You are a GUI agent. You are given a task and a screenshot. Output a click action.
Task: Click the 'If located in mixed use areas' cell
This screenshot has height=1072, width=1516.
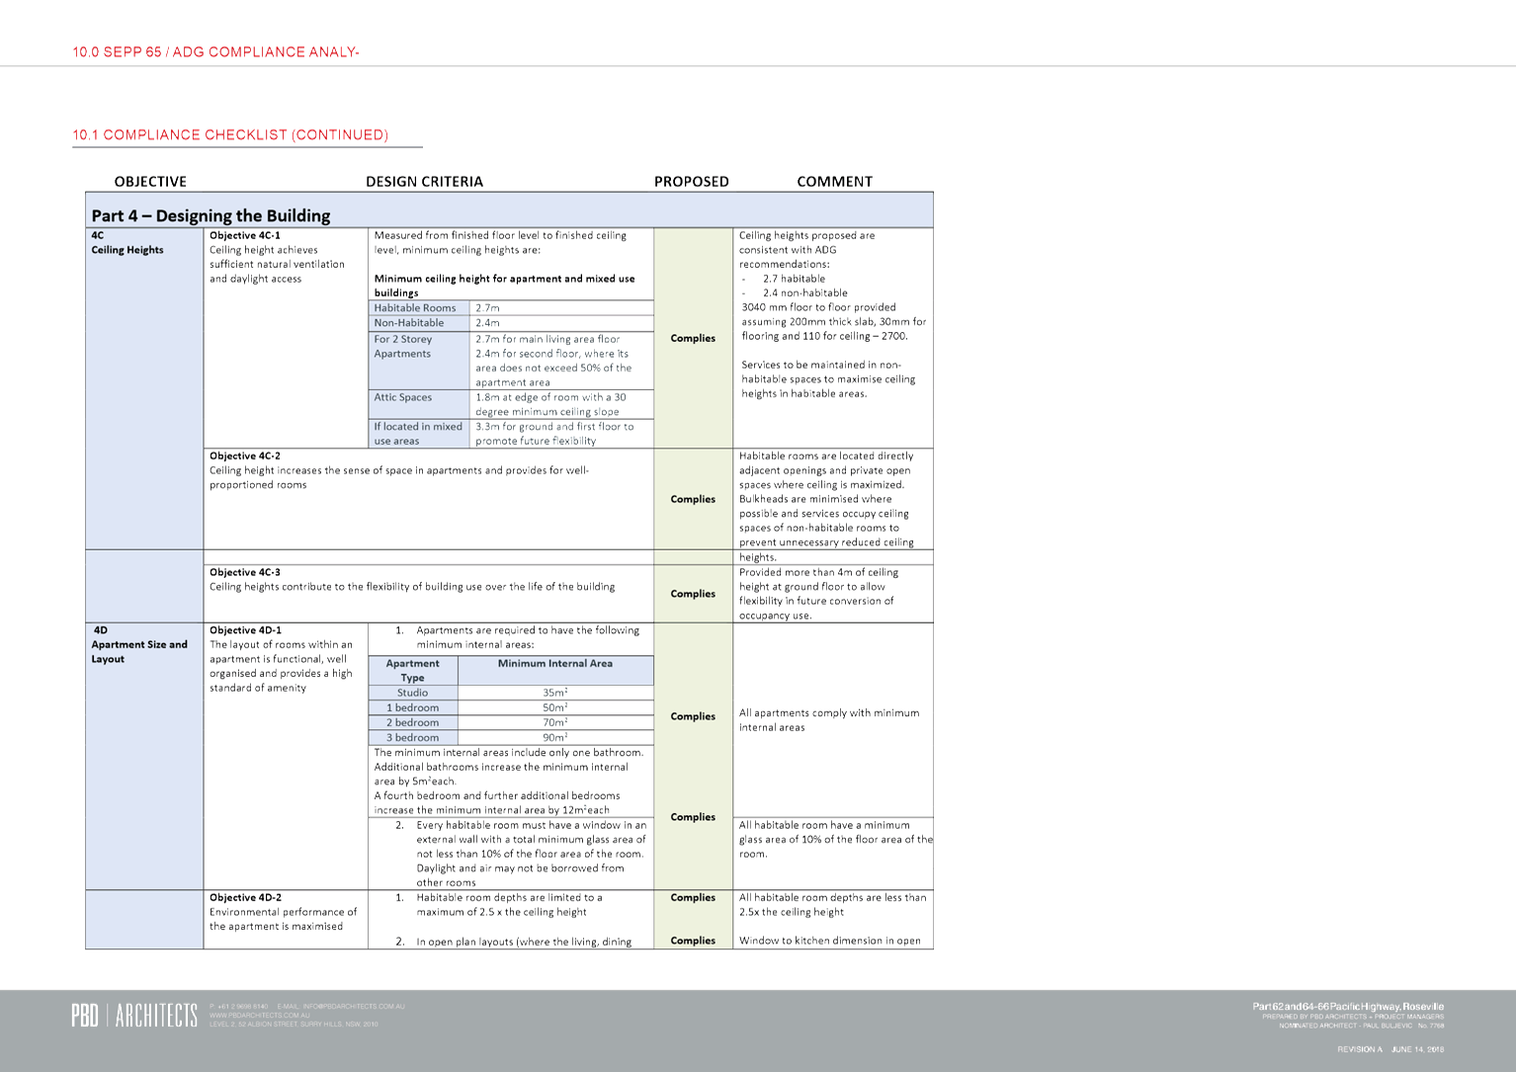pos(418,434)
